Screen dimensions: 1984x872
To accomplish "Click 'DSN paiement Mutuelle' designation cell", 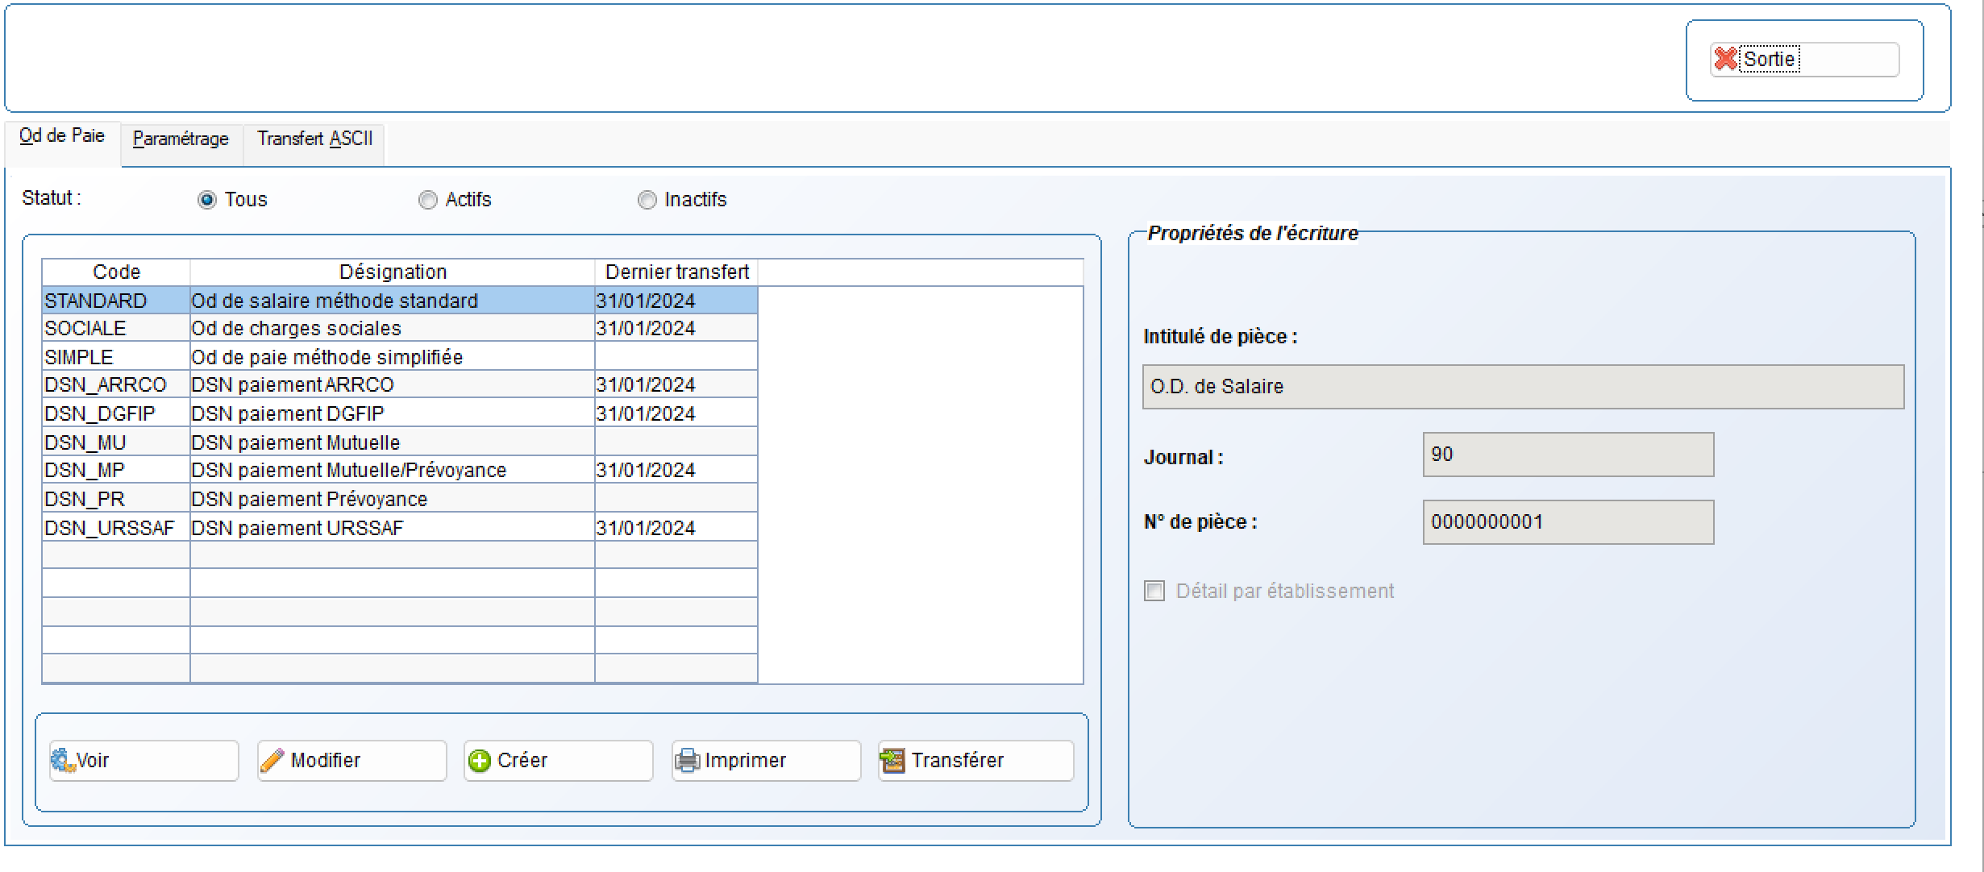I will [x=393, y=442].
